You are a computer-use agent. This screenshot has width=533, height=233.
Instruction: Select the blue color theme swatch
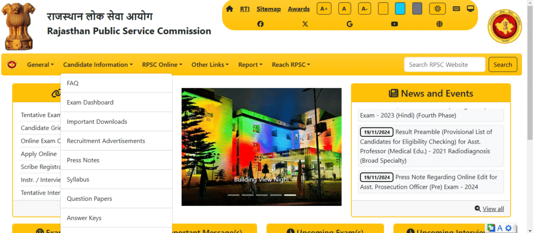pos(400,9)
